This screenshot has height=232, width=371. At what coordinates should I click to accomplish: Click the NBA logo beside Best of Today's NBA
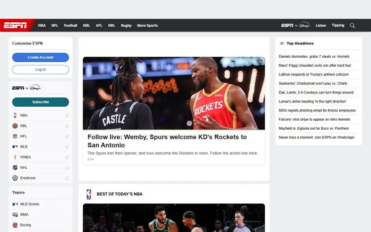click(x=89, y=194)
